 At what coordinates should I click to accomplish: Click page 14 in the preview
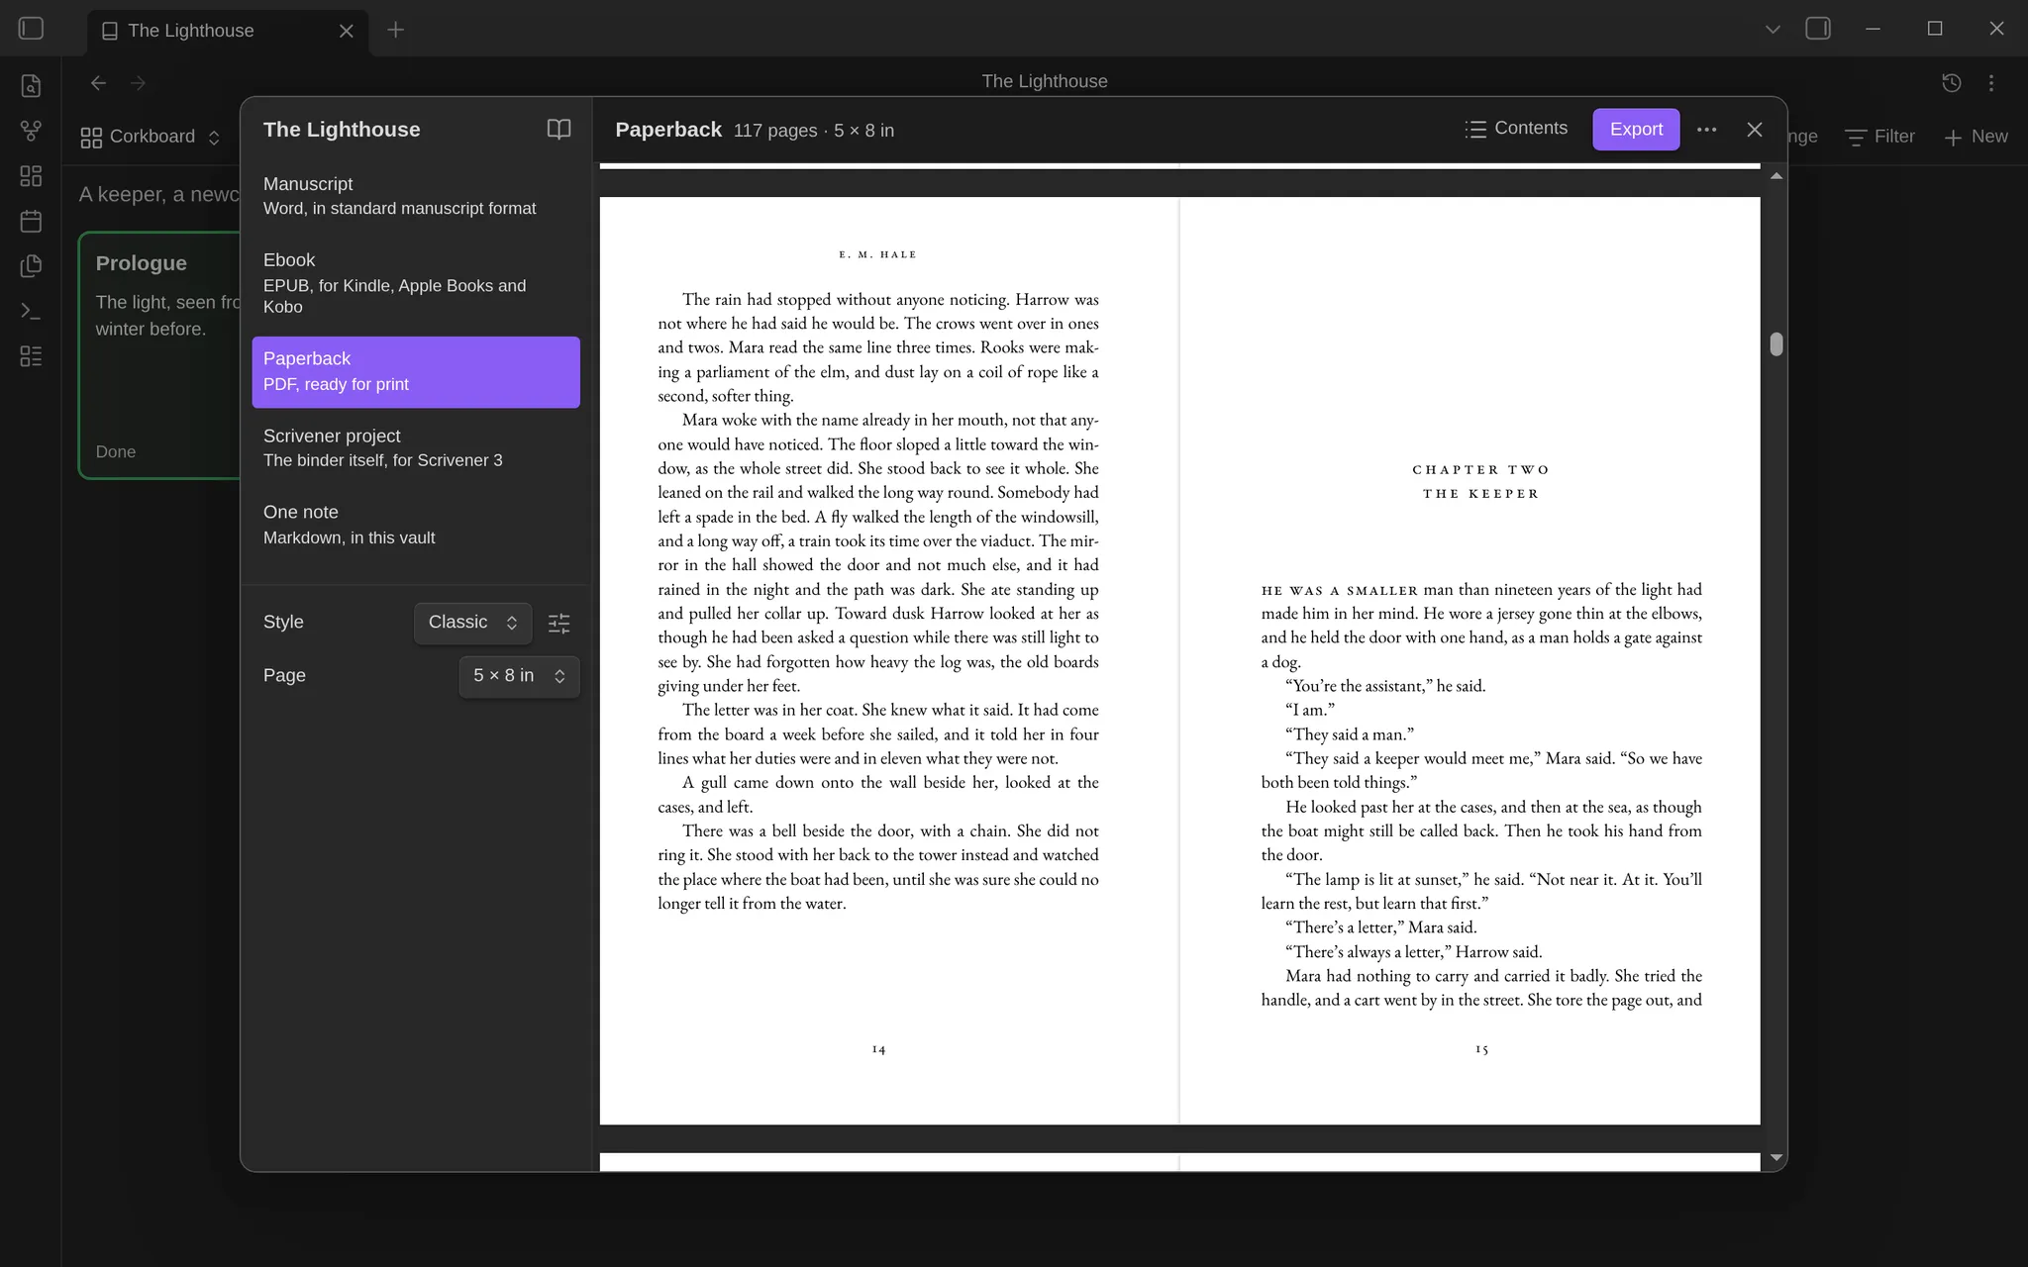tap(888, 660)
